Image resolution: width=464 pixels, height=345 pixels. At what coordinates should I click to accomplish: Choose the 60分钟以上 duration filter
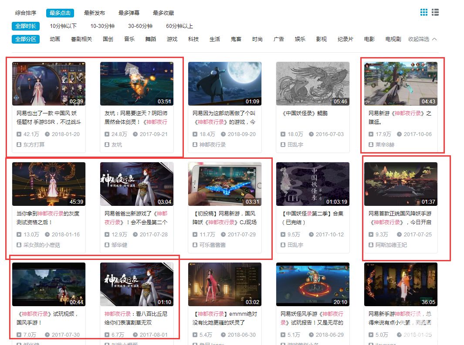click(180, 26)
